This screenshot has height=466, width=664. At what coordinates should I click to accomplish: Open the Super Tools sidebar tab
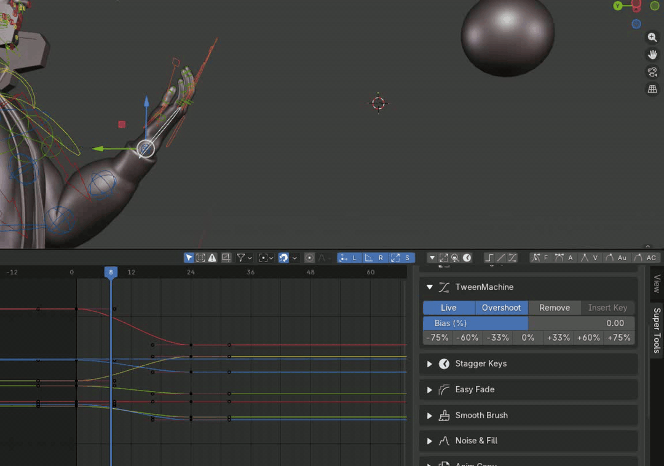(x=657, y=330)
